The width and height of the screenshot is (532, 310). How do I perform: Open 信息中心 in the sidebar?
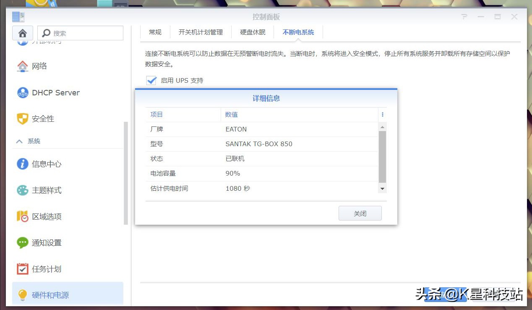pos(47,164)
